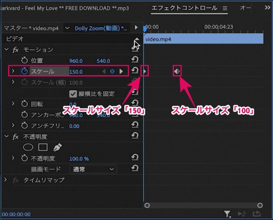Screen dimensions: 273x220
Task: Select the Dolly Zoom(動画) sequence clip tab
Action: click(x=101, y=28)
